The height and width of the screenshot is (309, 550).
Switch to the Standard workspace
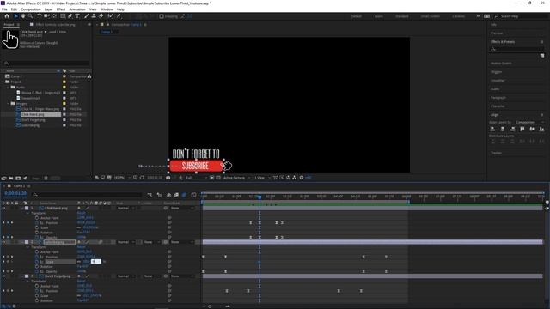[x=401, y=16]
